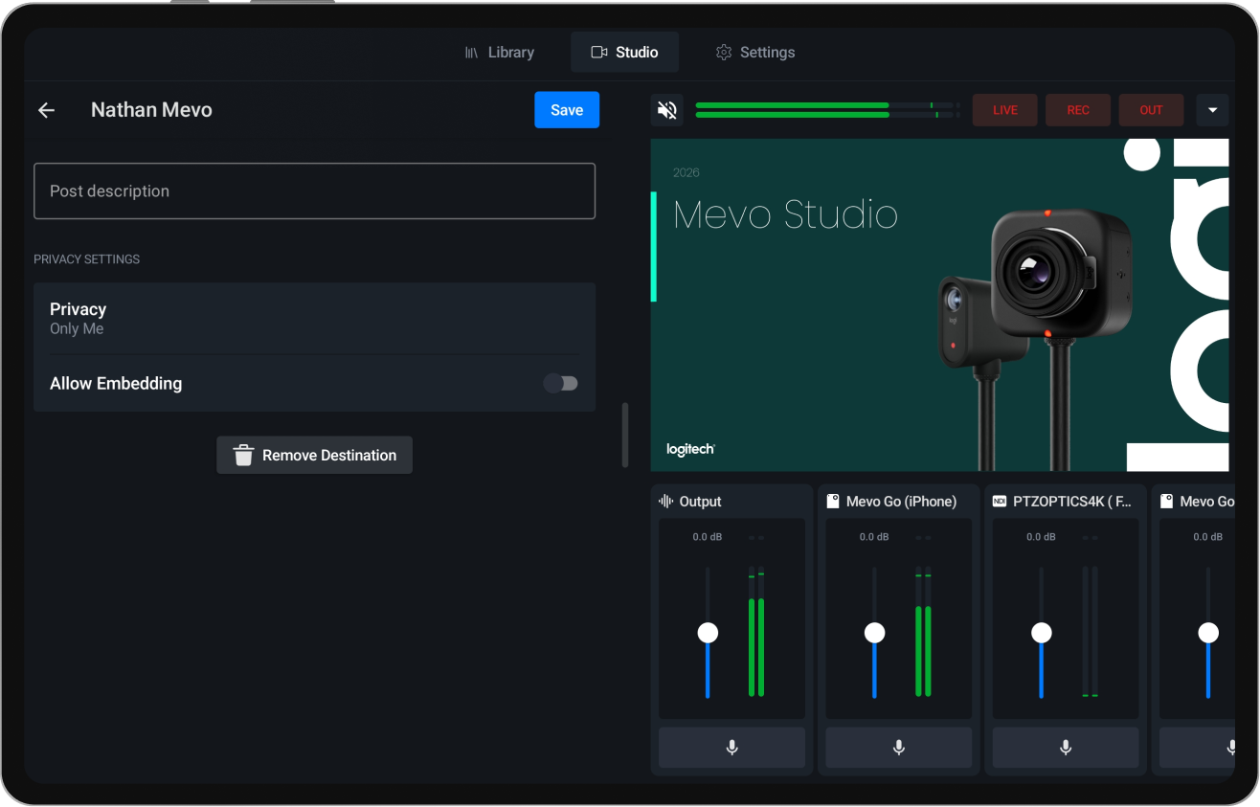
Task: Open the Privacy setting showing Only Me
Action: click(x=314, y=317)
